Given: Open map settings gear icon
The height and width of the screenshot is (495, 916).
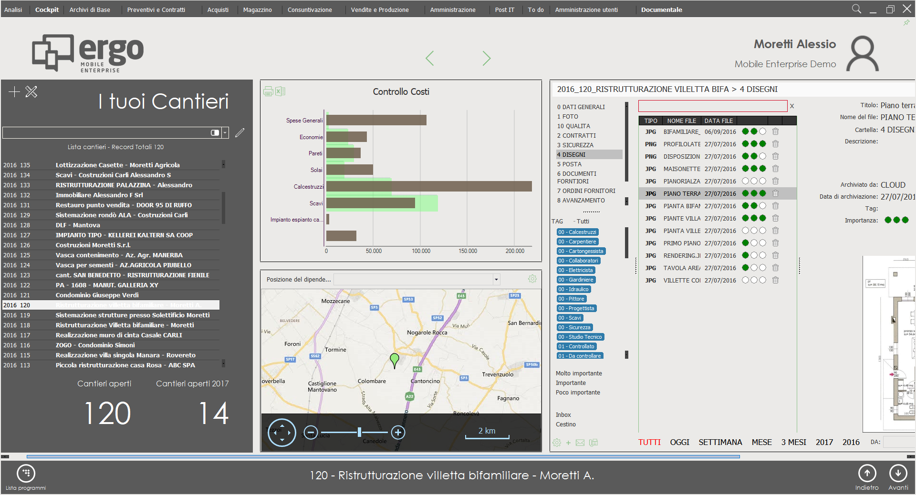Looking at the screenshot, I should (532, 279).
